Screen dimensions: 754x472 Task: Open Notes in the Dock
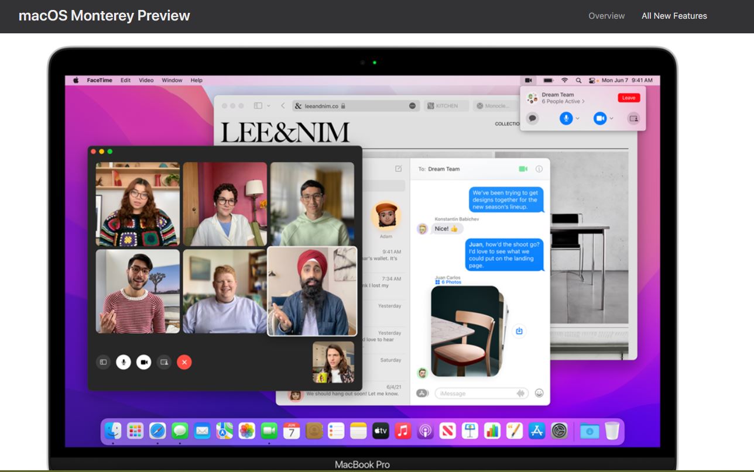coord(358,431)
